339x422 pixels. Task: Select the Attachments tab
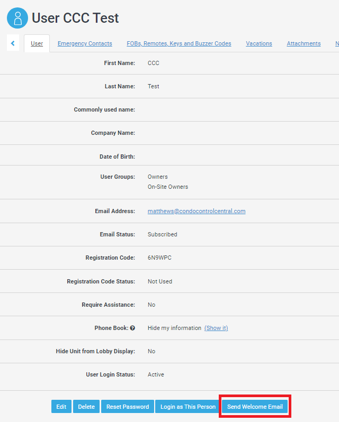[x=304, y=44]
